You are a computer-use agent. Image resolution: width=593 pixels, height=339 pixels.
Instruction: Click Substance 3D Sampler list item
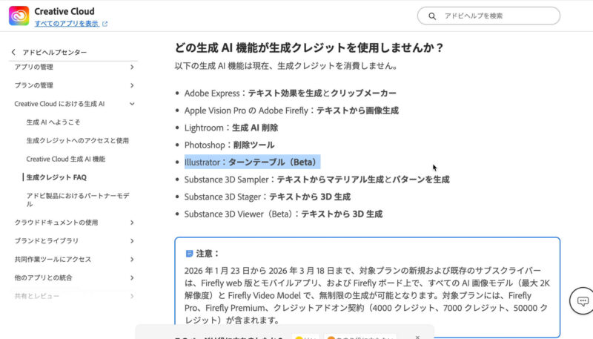tap(317, 180)
